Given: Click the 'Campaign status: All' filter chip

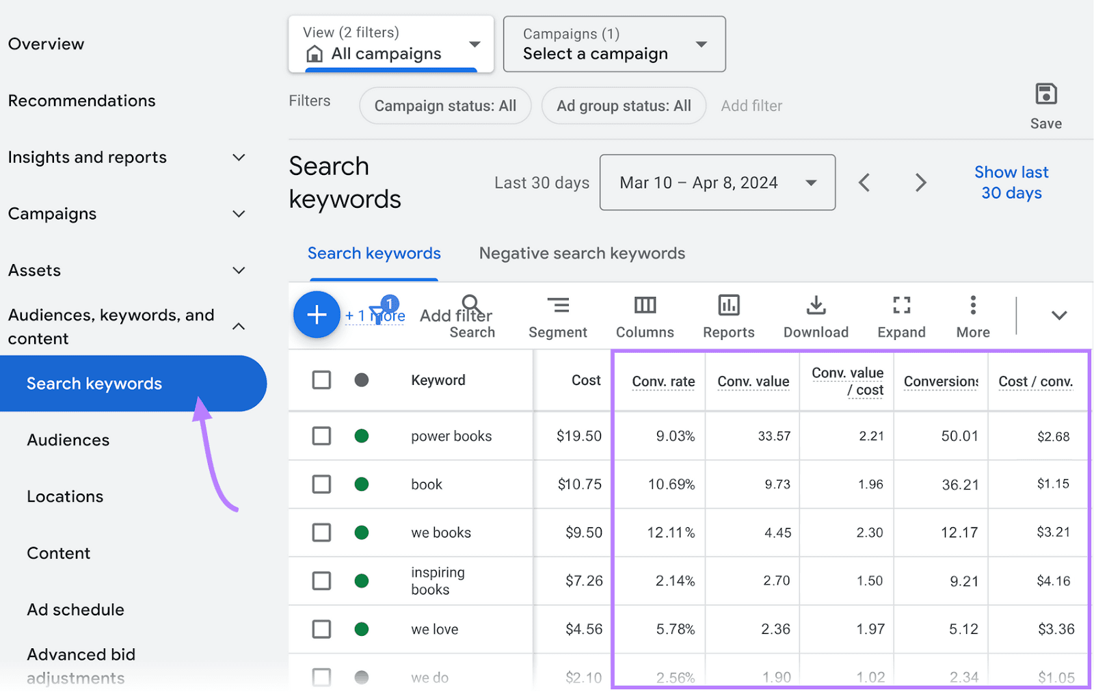Looking at the screenshot, I should (x=444, y=106).
